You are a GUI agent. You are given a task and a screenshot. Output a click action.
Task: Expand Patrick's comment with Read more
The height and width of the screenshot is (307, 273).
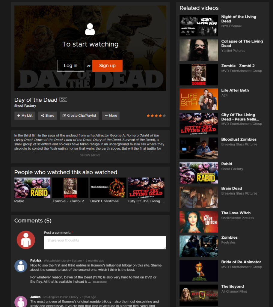click(x=100, y=282)
